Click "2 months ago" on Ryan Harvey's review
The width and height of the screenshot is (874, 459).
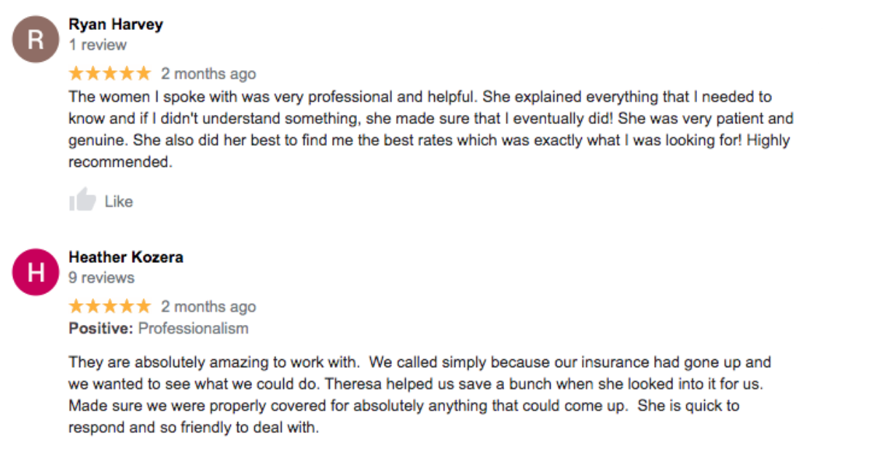[x=208, y=74]
